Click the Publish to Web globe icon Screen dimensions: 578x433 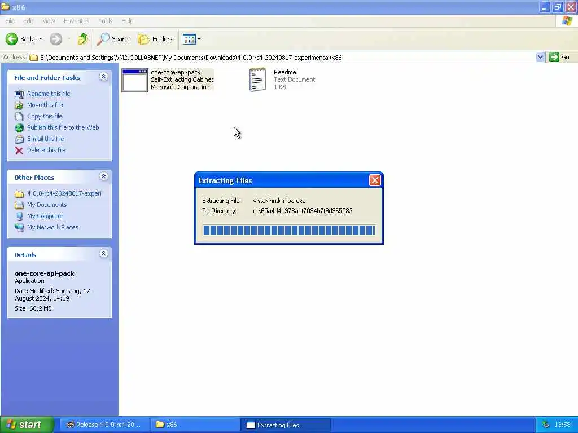click(x=19, y=128)
